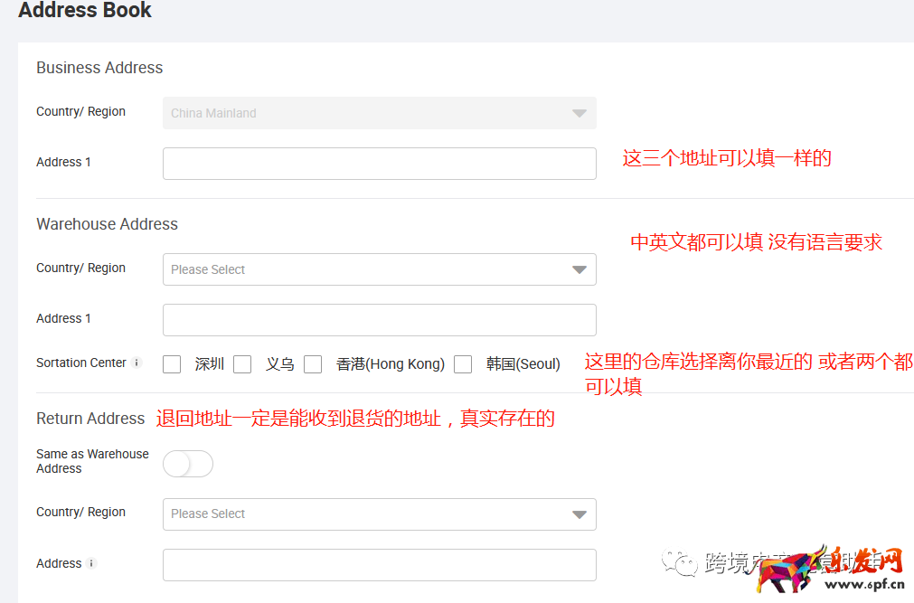Check the 深圳 sortation center checkbox

point(172,363)
